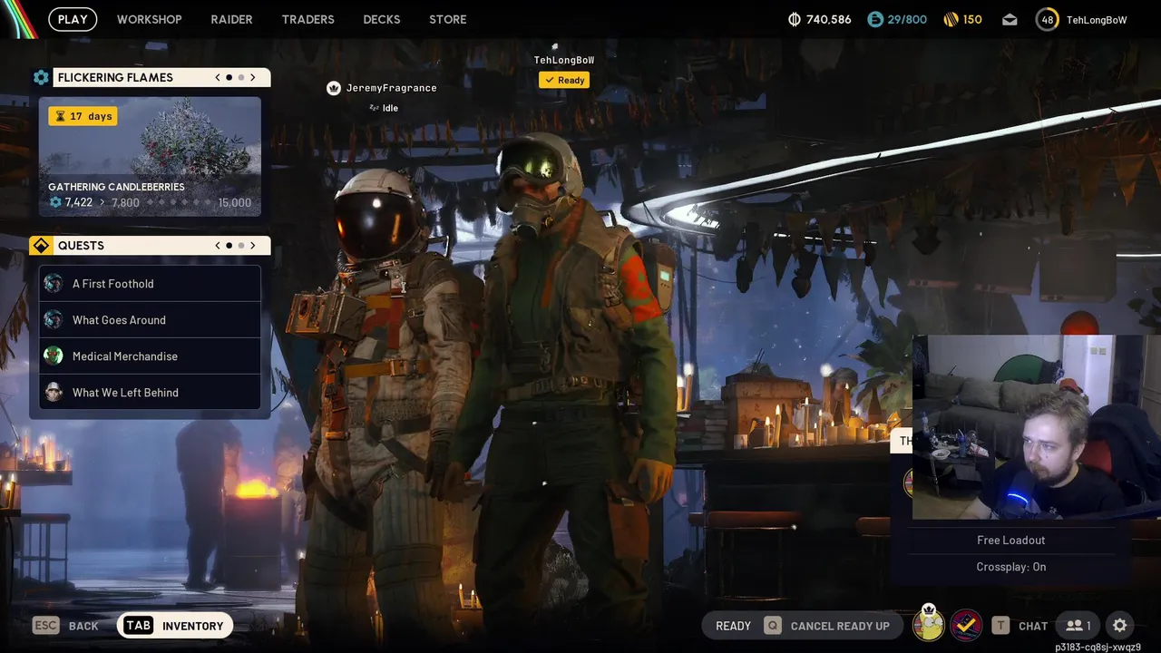This screenshot has height=653, width=1161.
Task: Click the Idle status under JeremyFragrance
Action: point(384,108)
